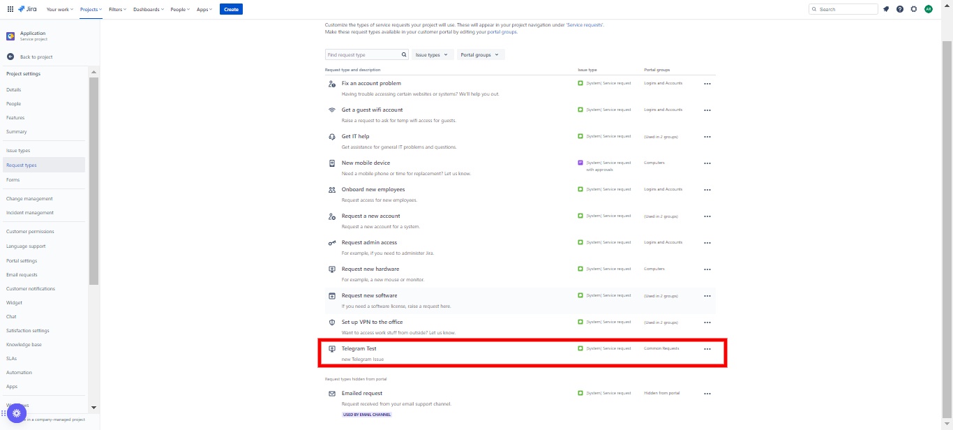Open Automation in project settings

click(x=19, y=373)
